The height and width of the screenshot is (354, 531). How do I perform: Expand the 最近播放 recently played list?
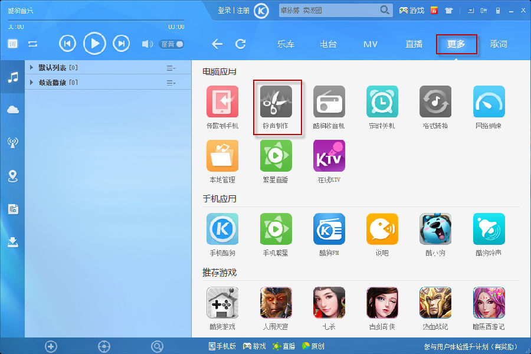point(32,82)
